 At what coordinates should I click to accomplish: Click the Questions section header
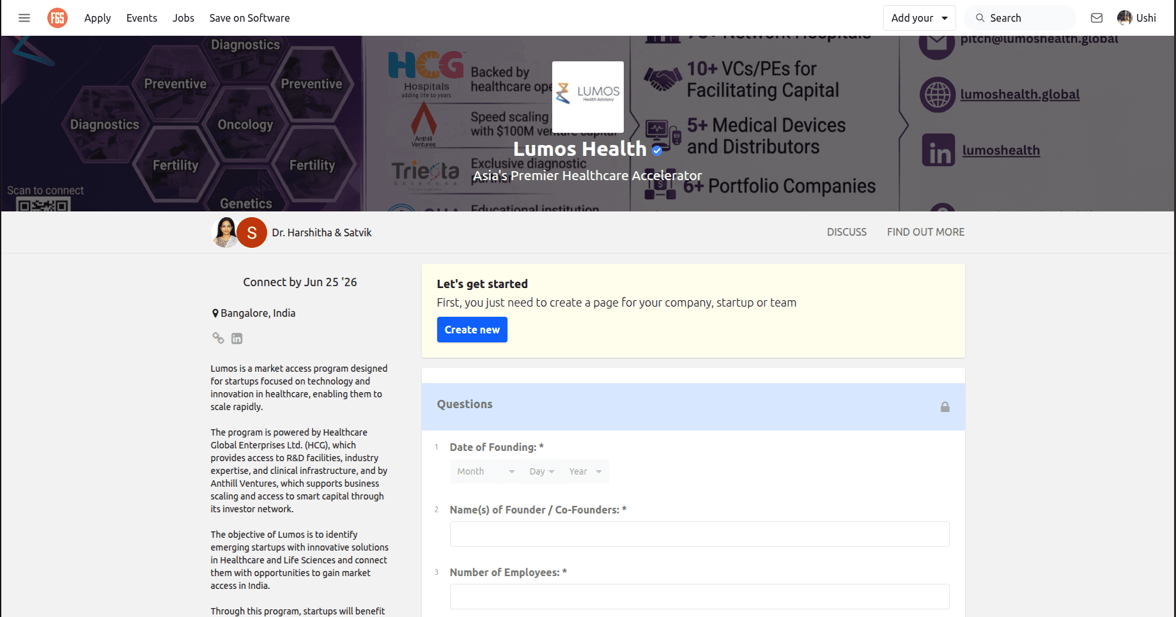693,407
